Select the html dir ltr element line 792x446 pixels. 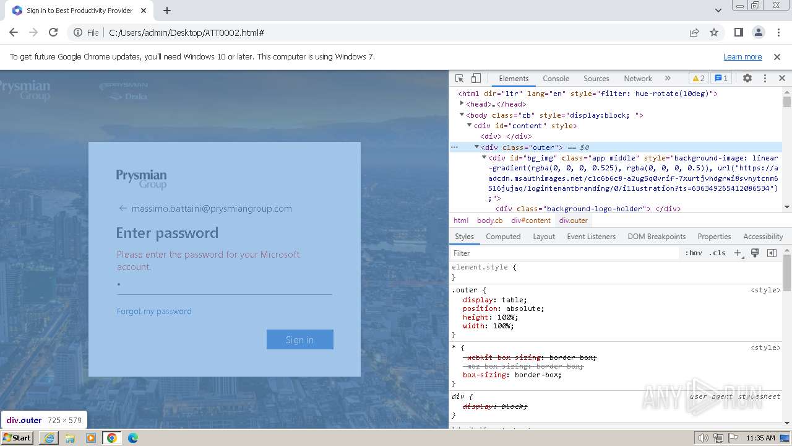588,94
